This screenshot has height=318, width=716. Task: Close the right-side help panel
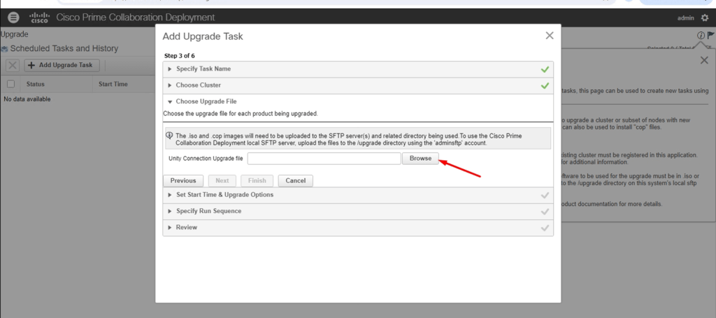(703, 61)
